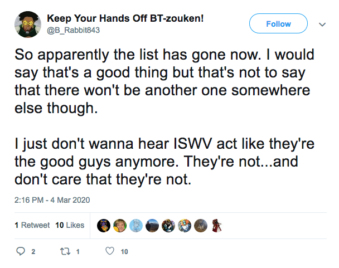Select the light blue sketch liker avatar
Image resolution: width=339 pixels, height=268 pixels.
click(136, 226)
